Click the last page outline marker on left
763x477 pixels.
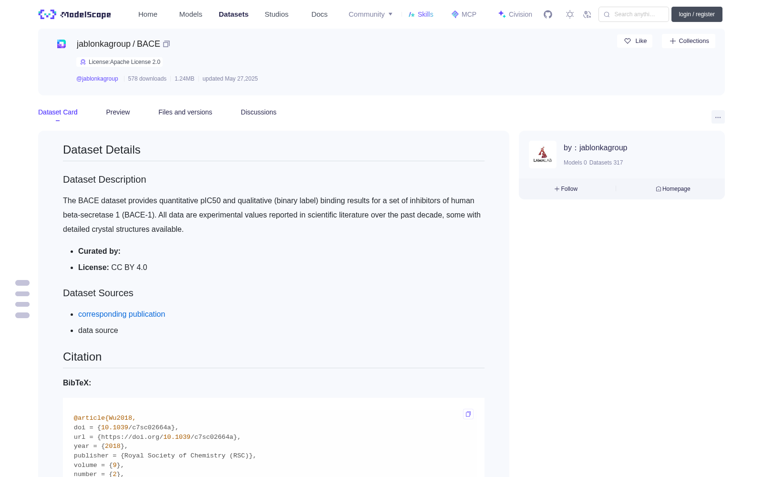tap(22, 315)
